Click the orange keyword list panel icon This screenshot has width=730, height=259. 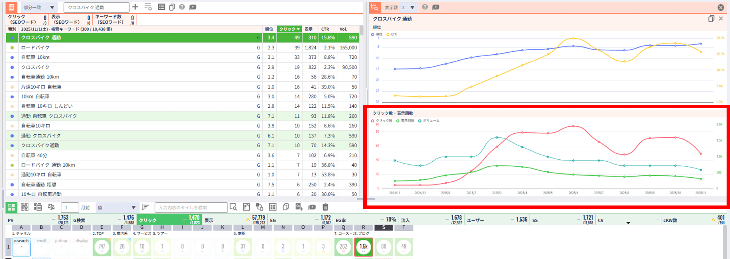11,7
